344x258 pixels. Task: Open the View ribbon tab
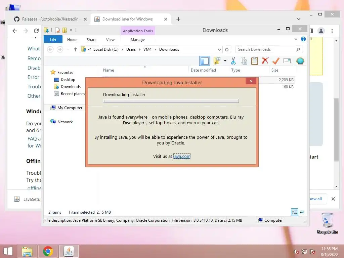[110, 40]
